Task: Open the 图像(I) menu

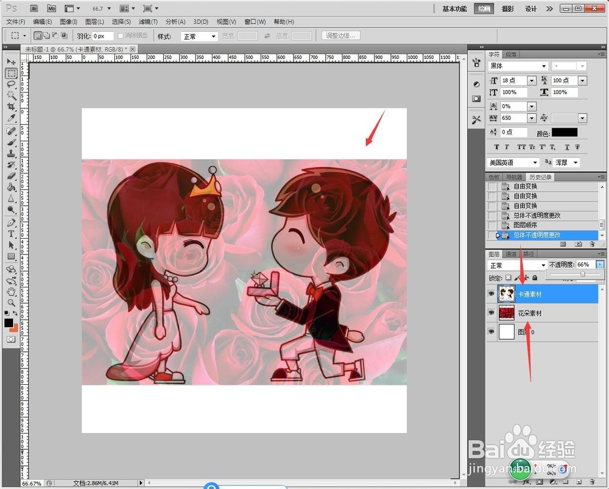Action: 68,22
